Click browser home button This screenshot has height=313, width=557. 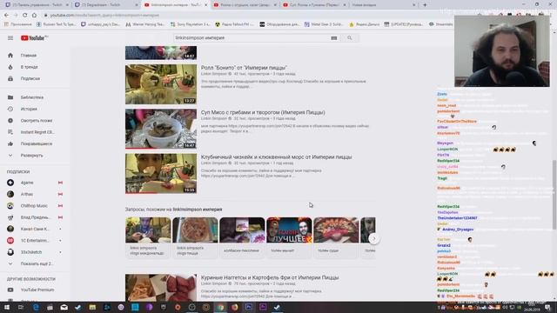[x=34, y=16]
